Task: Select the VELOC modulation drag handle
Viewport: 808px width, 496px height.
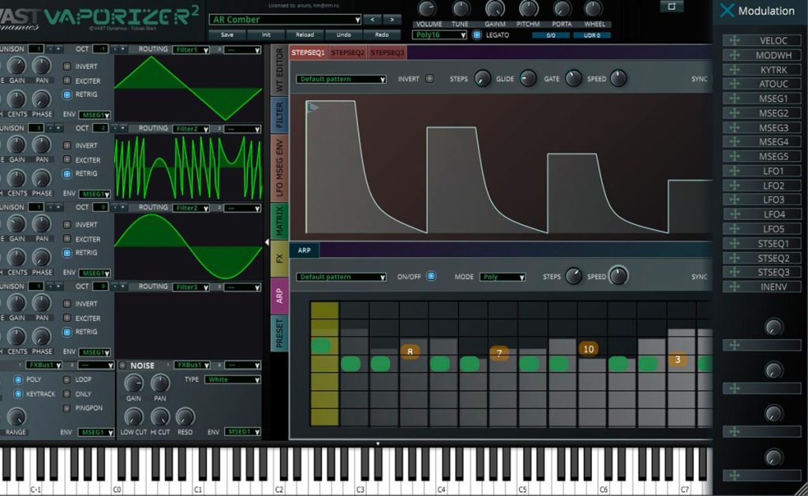Action: (x=735, y=41)
